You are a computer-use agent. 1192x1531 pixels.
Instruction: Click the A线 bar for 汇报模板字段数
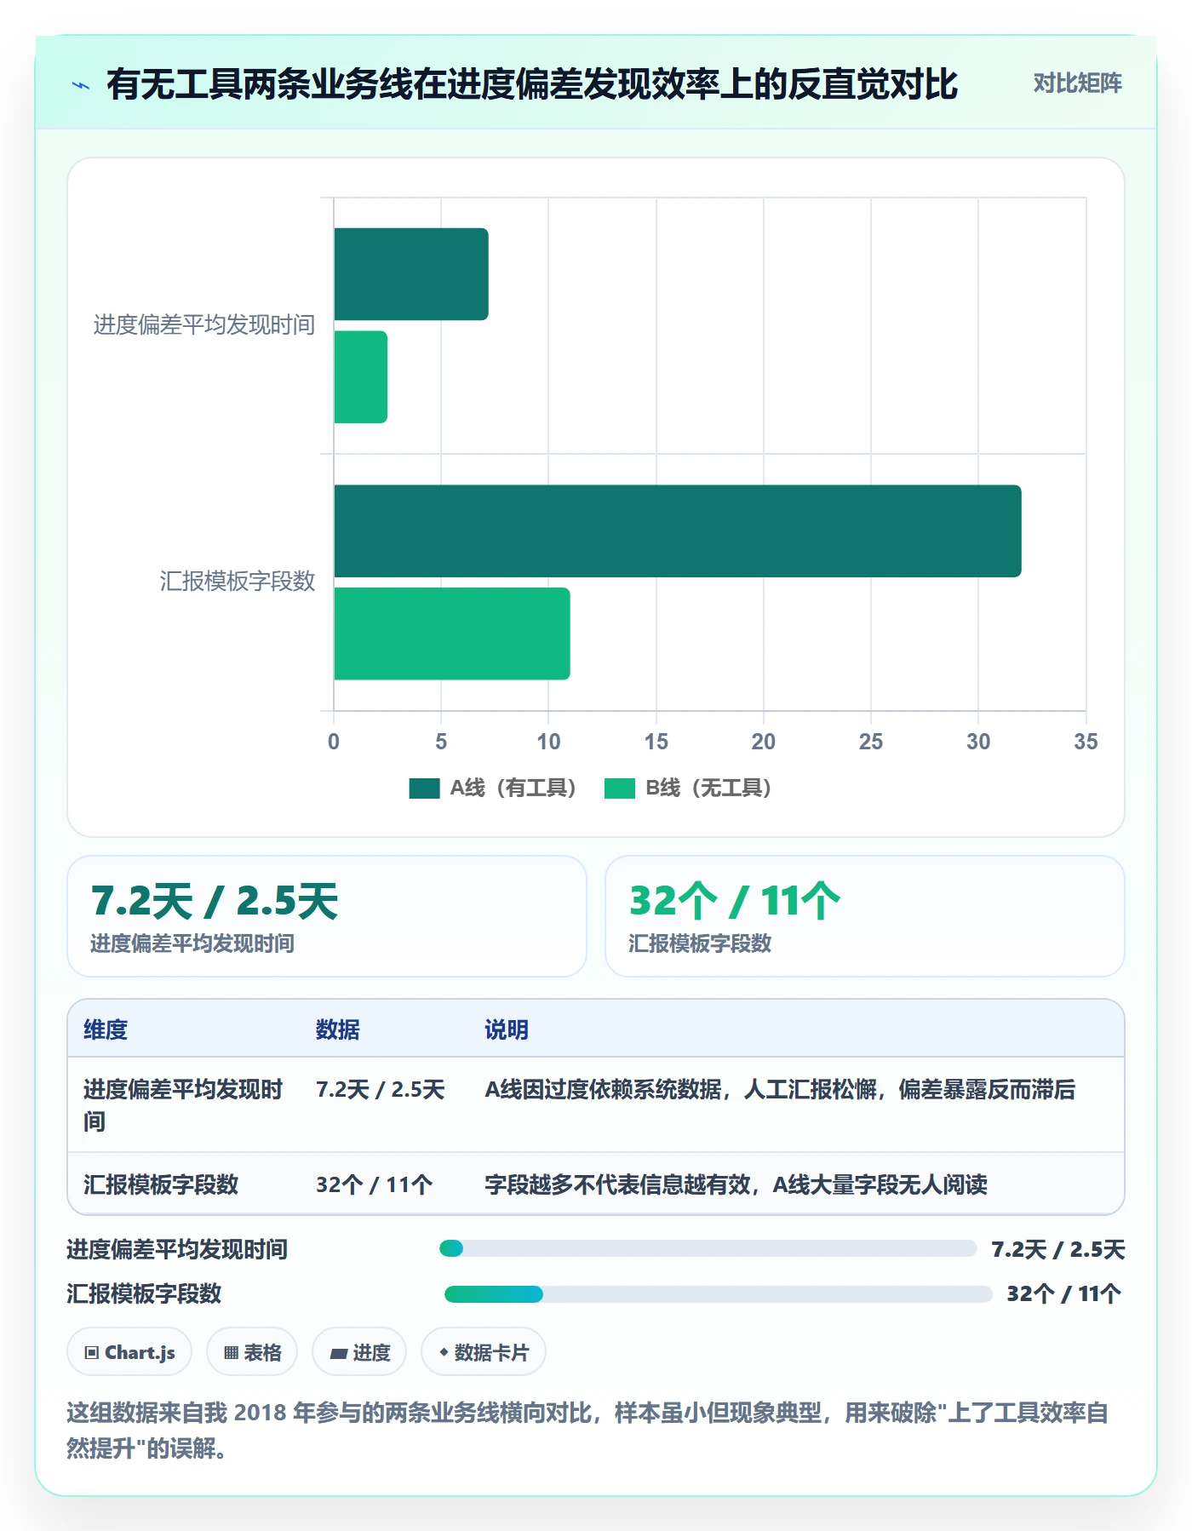point(678,531)
